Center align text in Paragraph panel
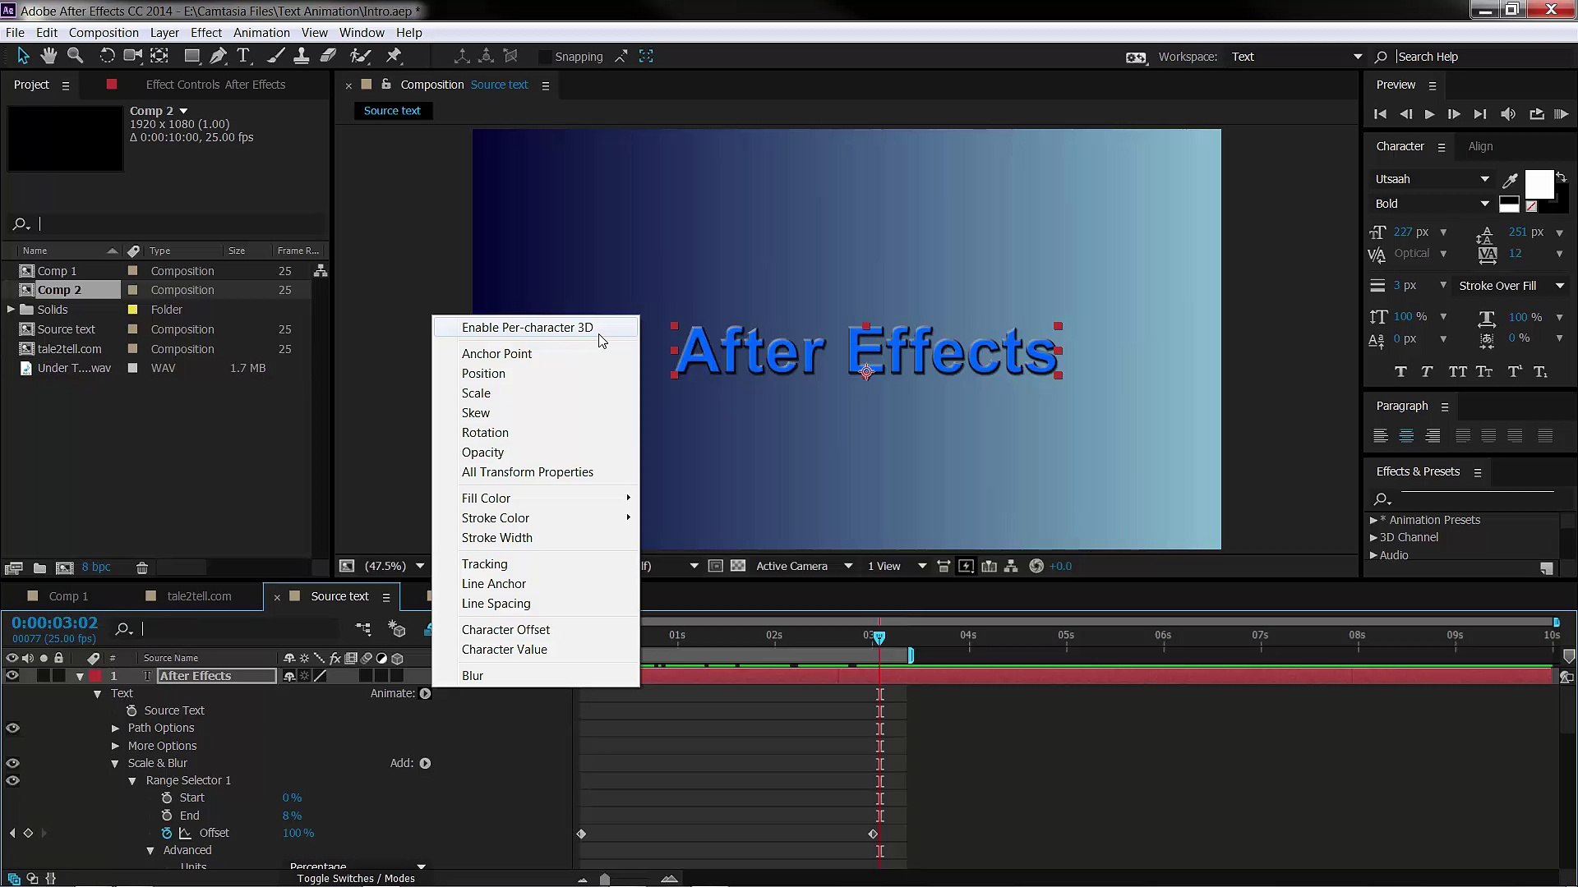Image resolution: width=1578 pixels, height=887 pixels. (x=1406, y=436)
